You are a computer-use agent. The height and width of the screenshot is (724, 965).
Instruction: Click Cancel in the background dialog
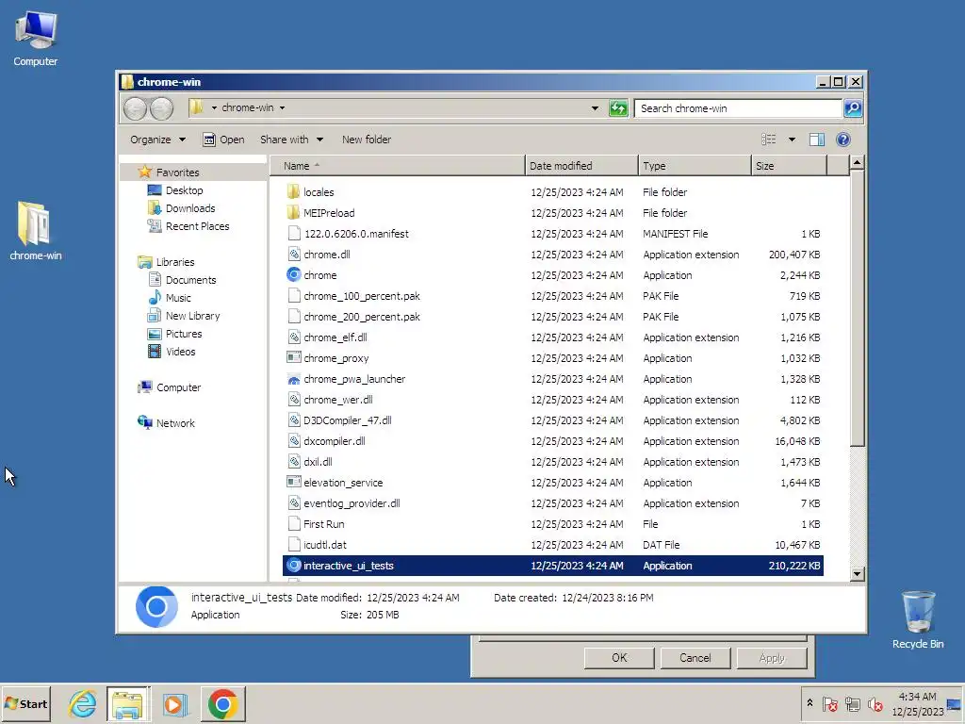click(695, 658)
